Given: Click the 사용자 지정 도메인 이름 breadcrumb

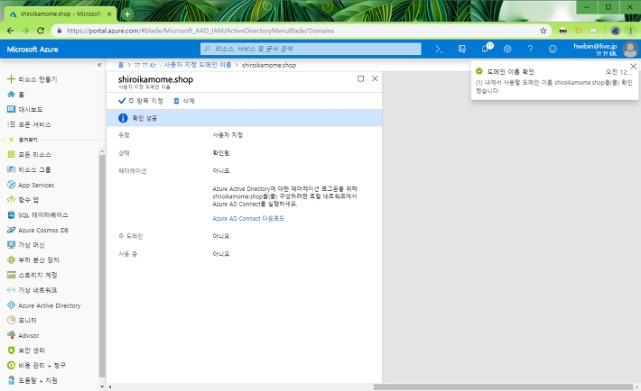Looking at the screenshot, I should tap(182, 65).
